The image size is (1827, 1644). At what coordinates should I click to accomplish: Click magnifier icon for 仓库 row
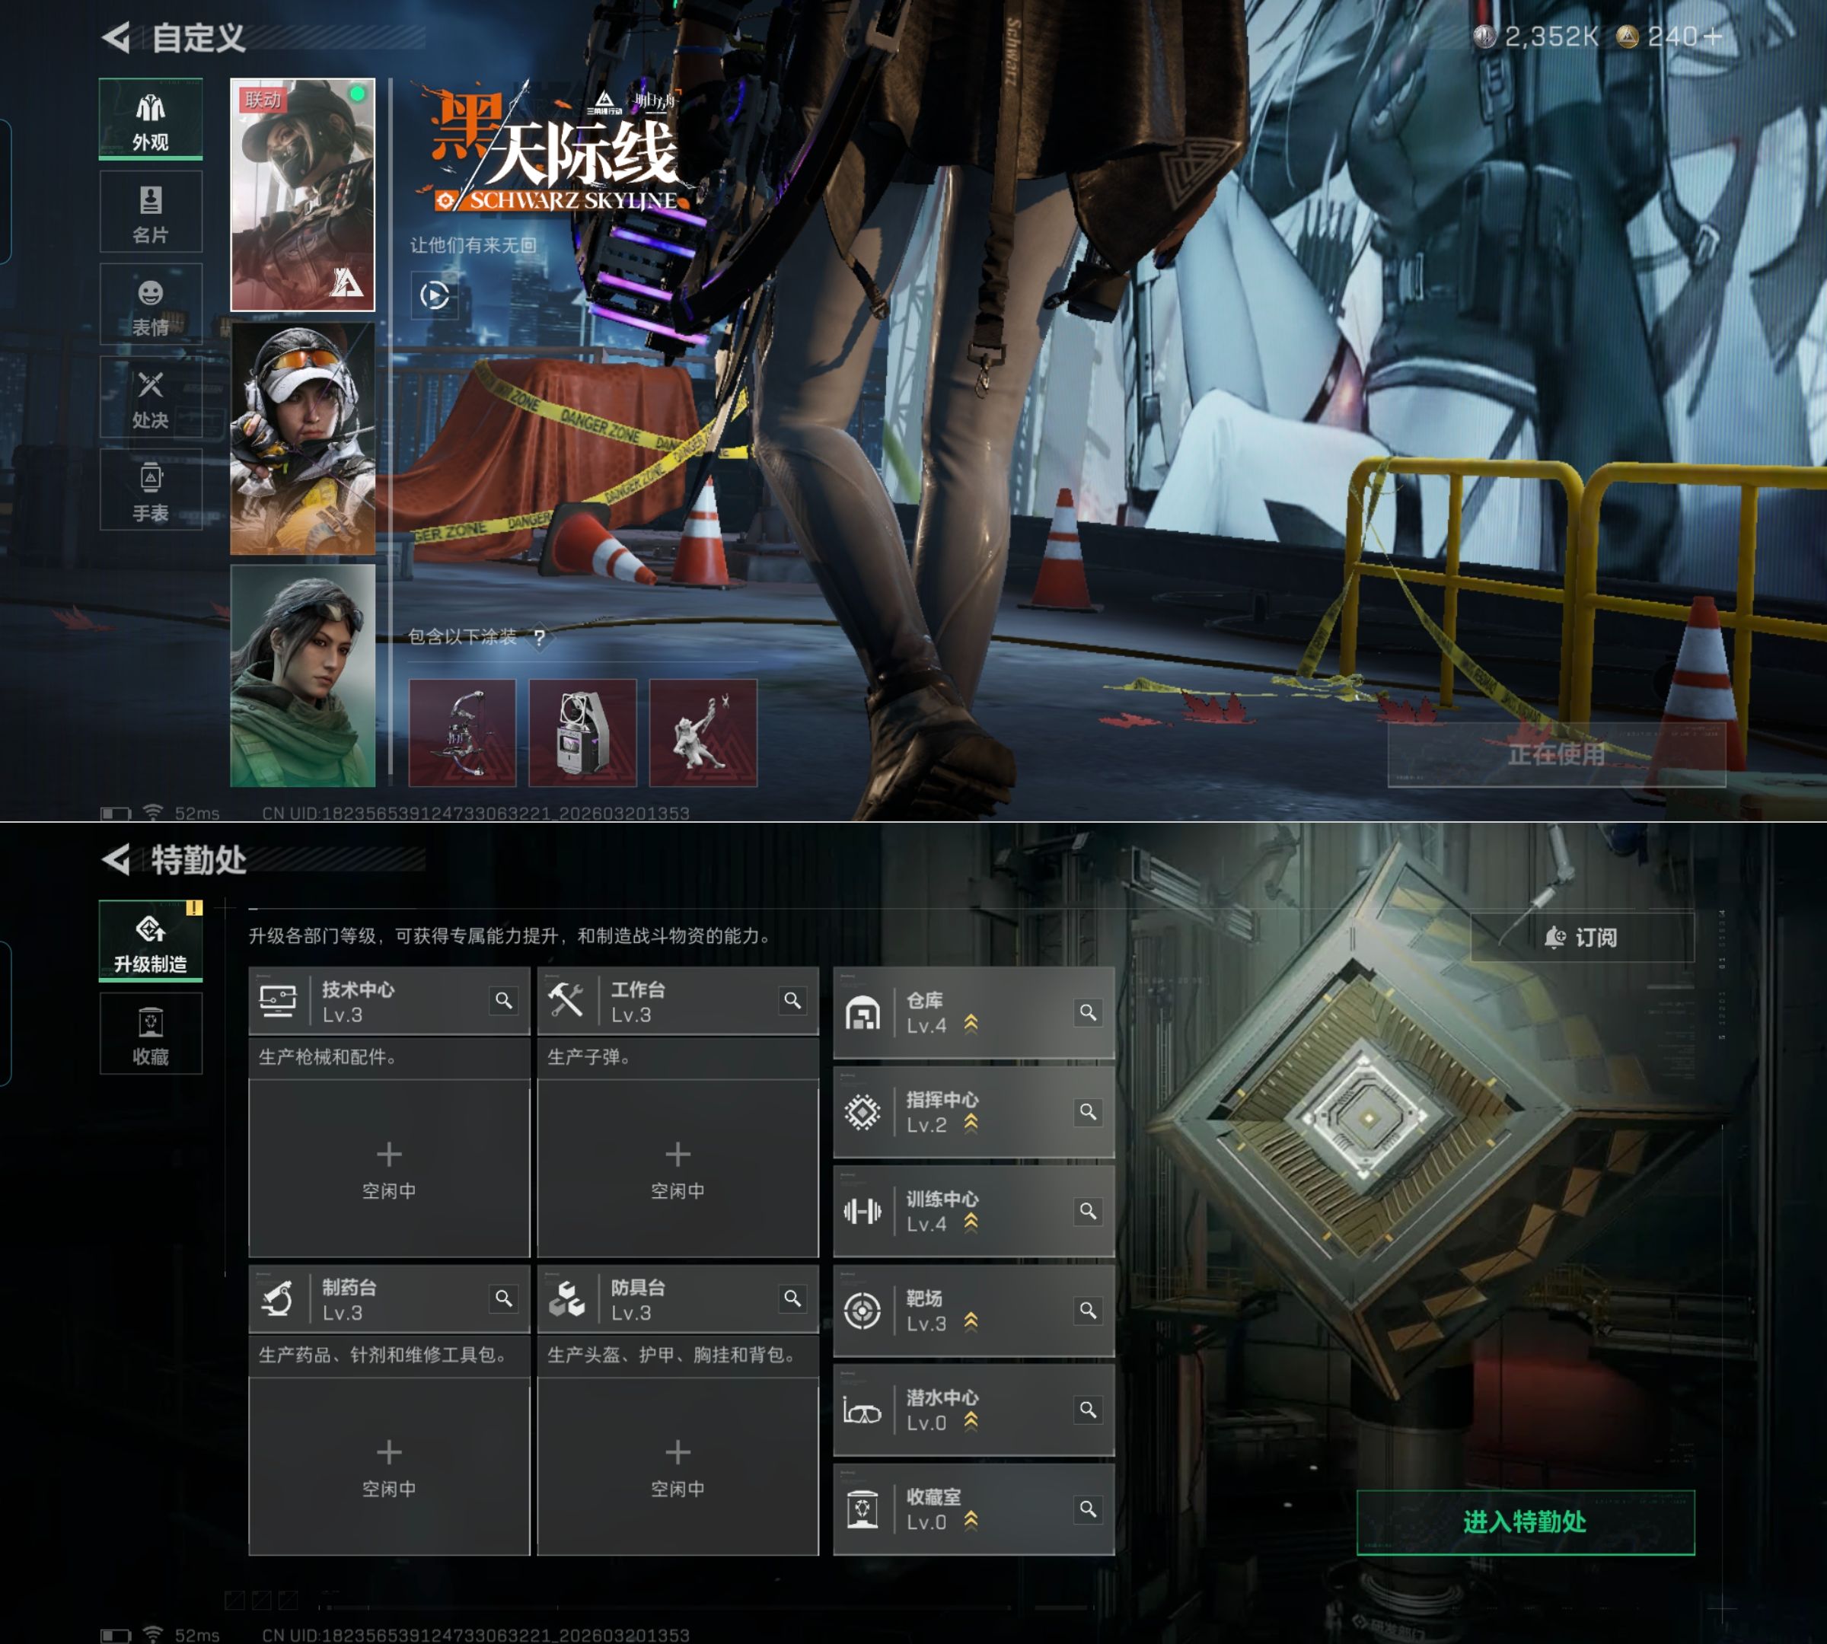pyautogui.click(x=1088, y=1012)
